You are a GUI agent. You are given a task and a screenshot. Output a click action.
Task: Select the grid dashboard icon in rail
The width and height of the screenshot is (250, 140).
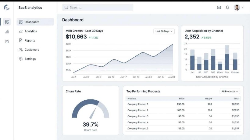point(7,22)
